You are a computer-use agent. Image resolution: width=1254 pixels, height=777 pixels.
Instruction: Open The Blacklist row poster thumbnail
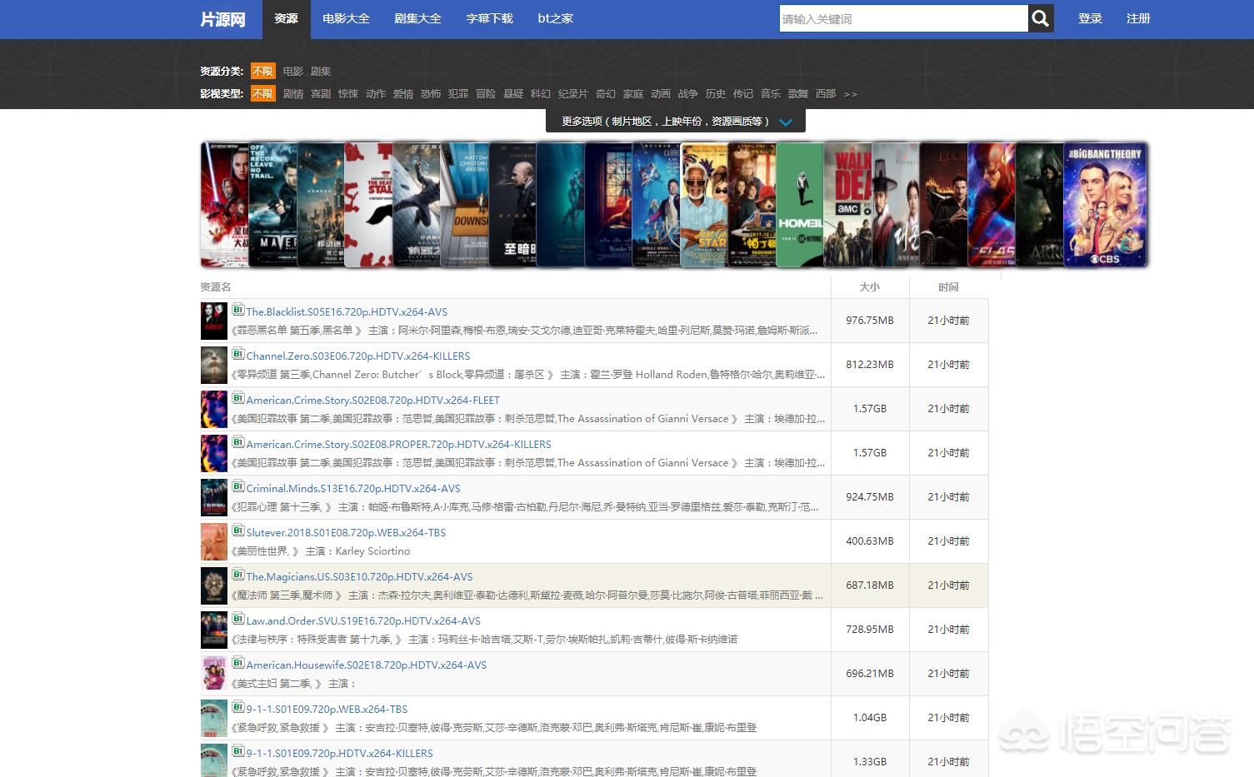coord(214,321)
